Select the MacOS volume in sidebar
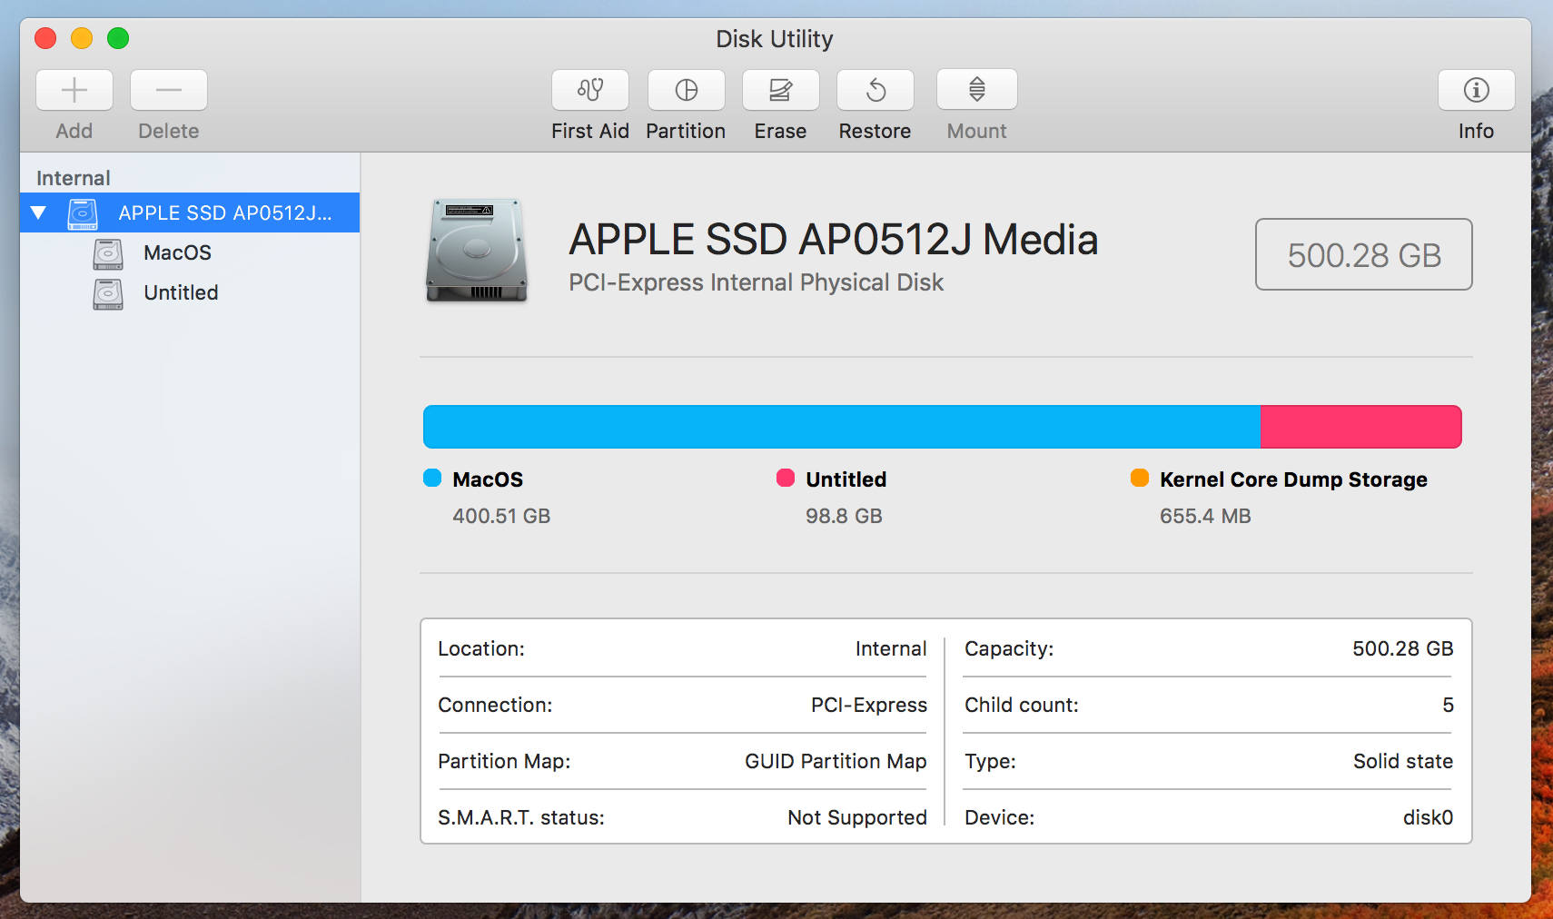Viewport: 1553px width, 919px height. (x=190, y=252)
